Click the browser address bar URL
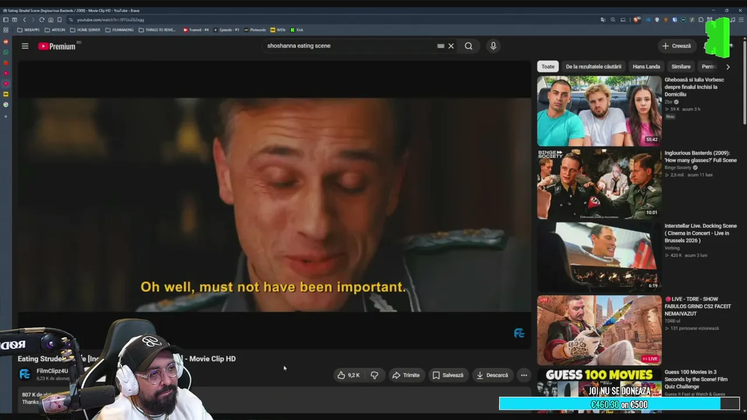Viewport: 747px width, 420px height. tap(110, 20)
